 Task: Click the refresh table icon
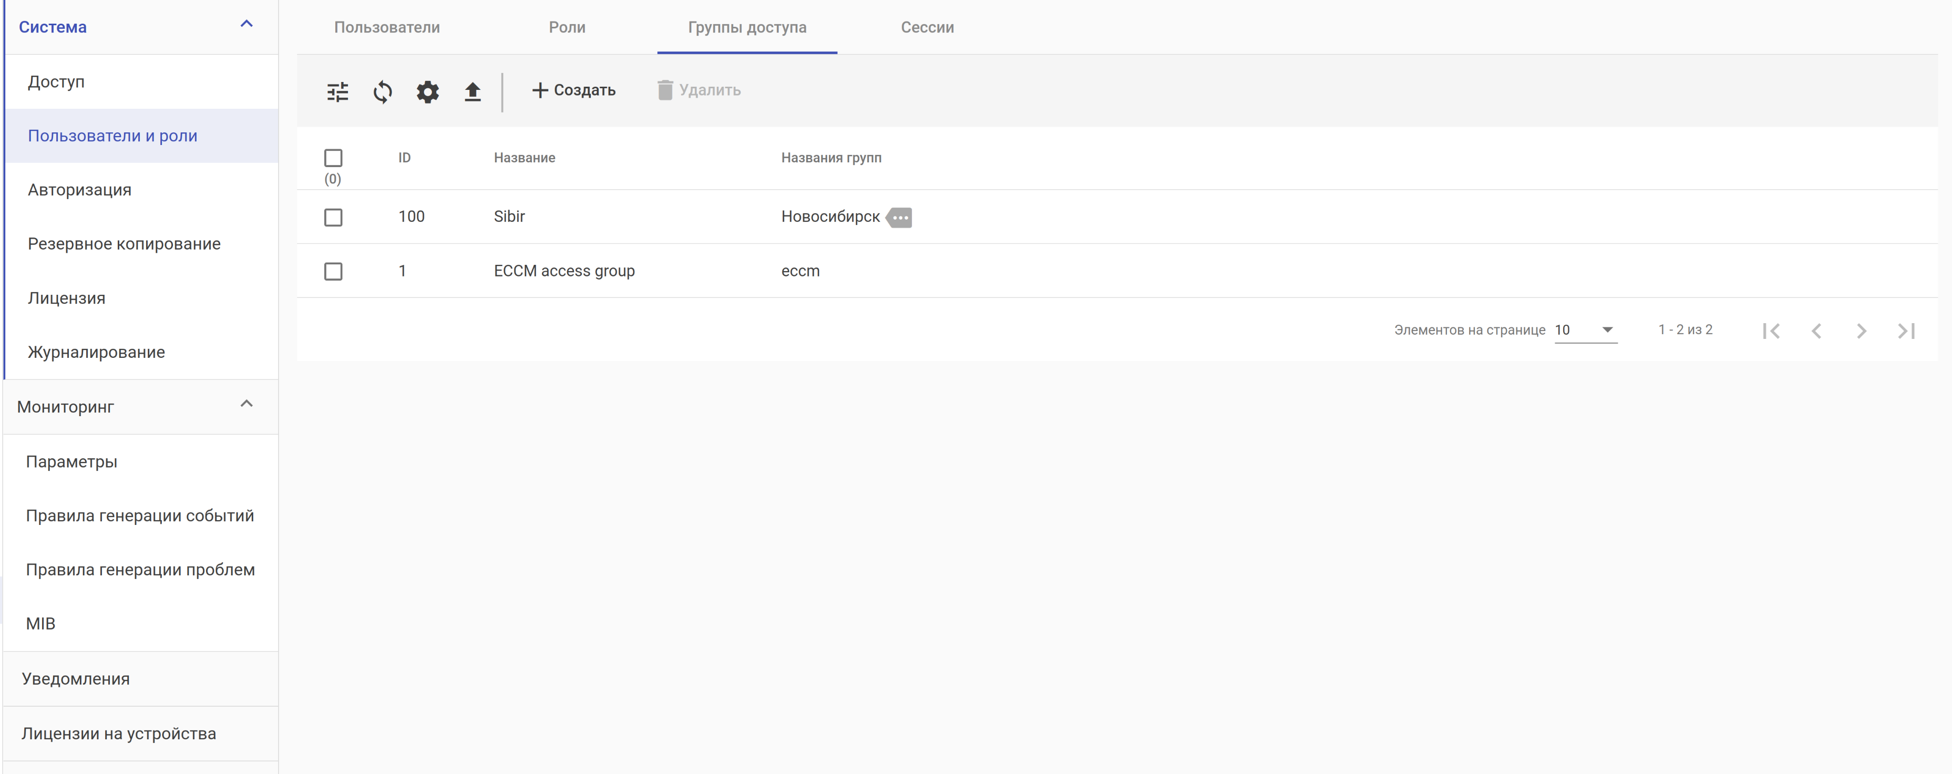point(383,91)
